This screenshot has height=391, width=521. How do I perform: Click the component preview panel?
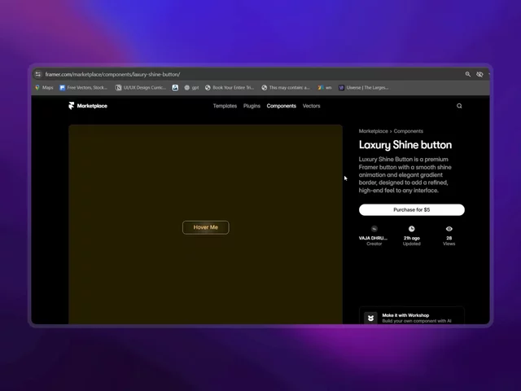tap(205, 225)
